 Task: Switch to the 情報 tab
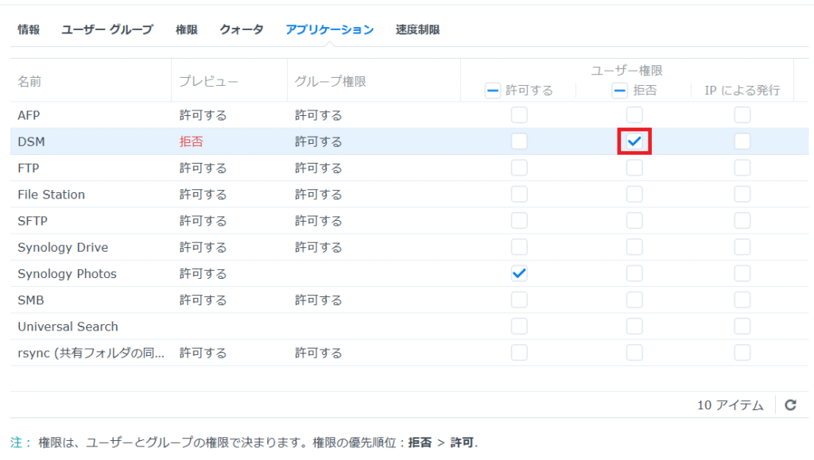tap(29, 29)
